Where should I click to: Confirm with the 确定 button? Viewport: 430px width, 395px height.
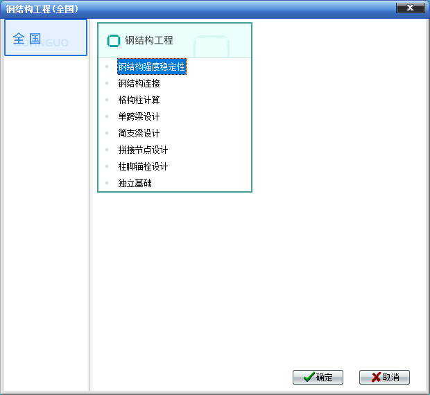(x=318, y=377)
